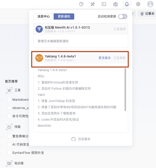This screenshot has width=156, height=168.
Task: Click the orange Yaklang logo icon
Action: click(39, 58)
